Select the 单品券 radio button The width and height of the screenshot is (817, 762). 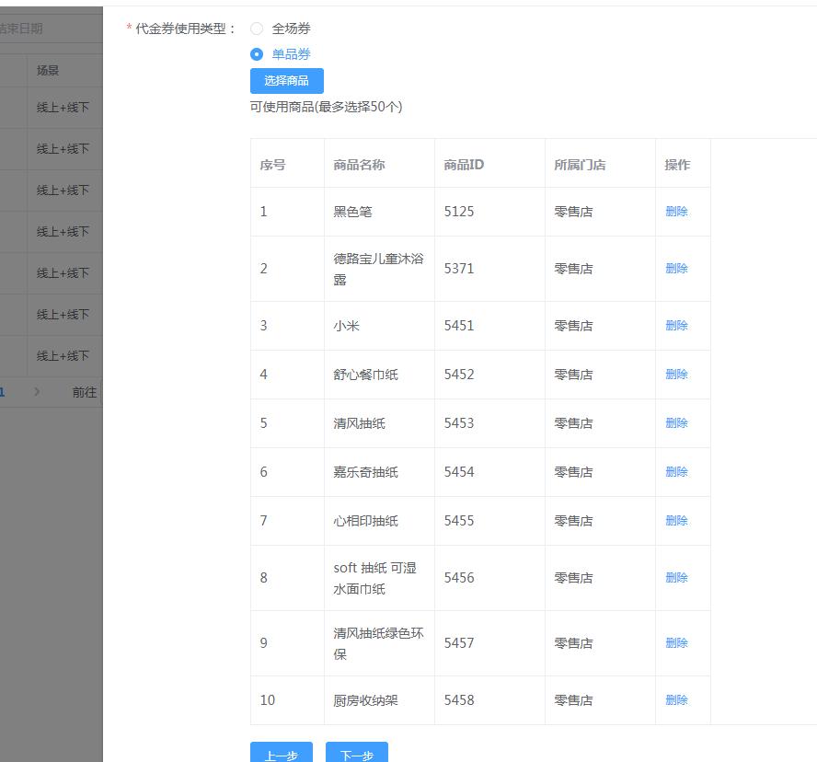(258, 53)
